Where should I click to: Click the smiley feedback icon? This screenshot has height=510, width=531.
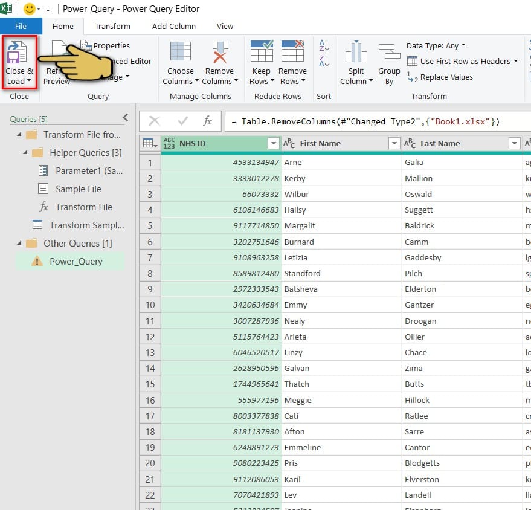click(30, 9)
